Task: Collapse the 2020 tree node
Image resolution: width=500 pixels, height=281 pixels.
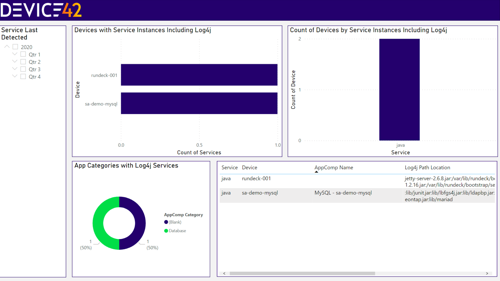Action: click(7, 47)
